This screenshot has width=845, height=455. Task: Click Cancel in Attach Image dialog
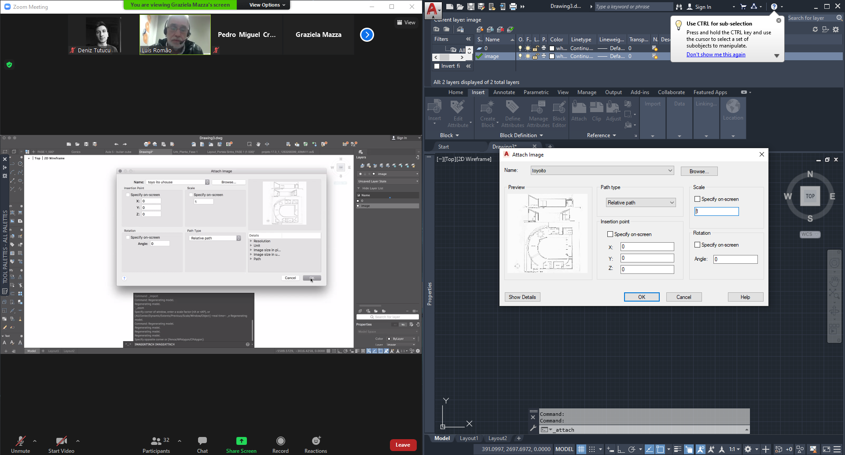click(x=683, y=297)
